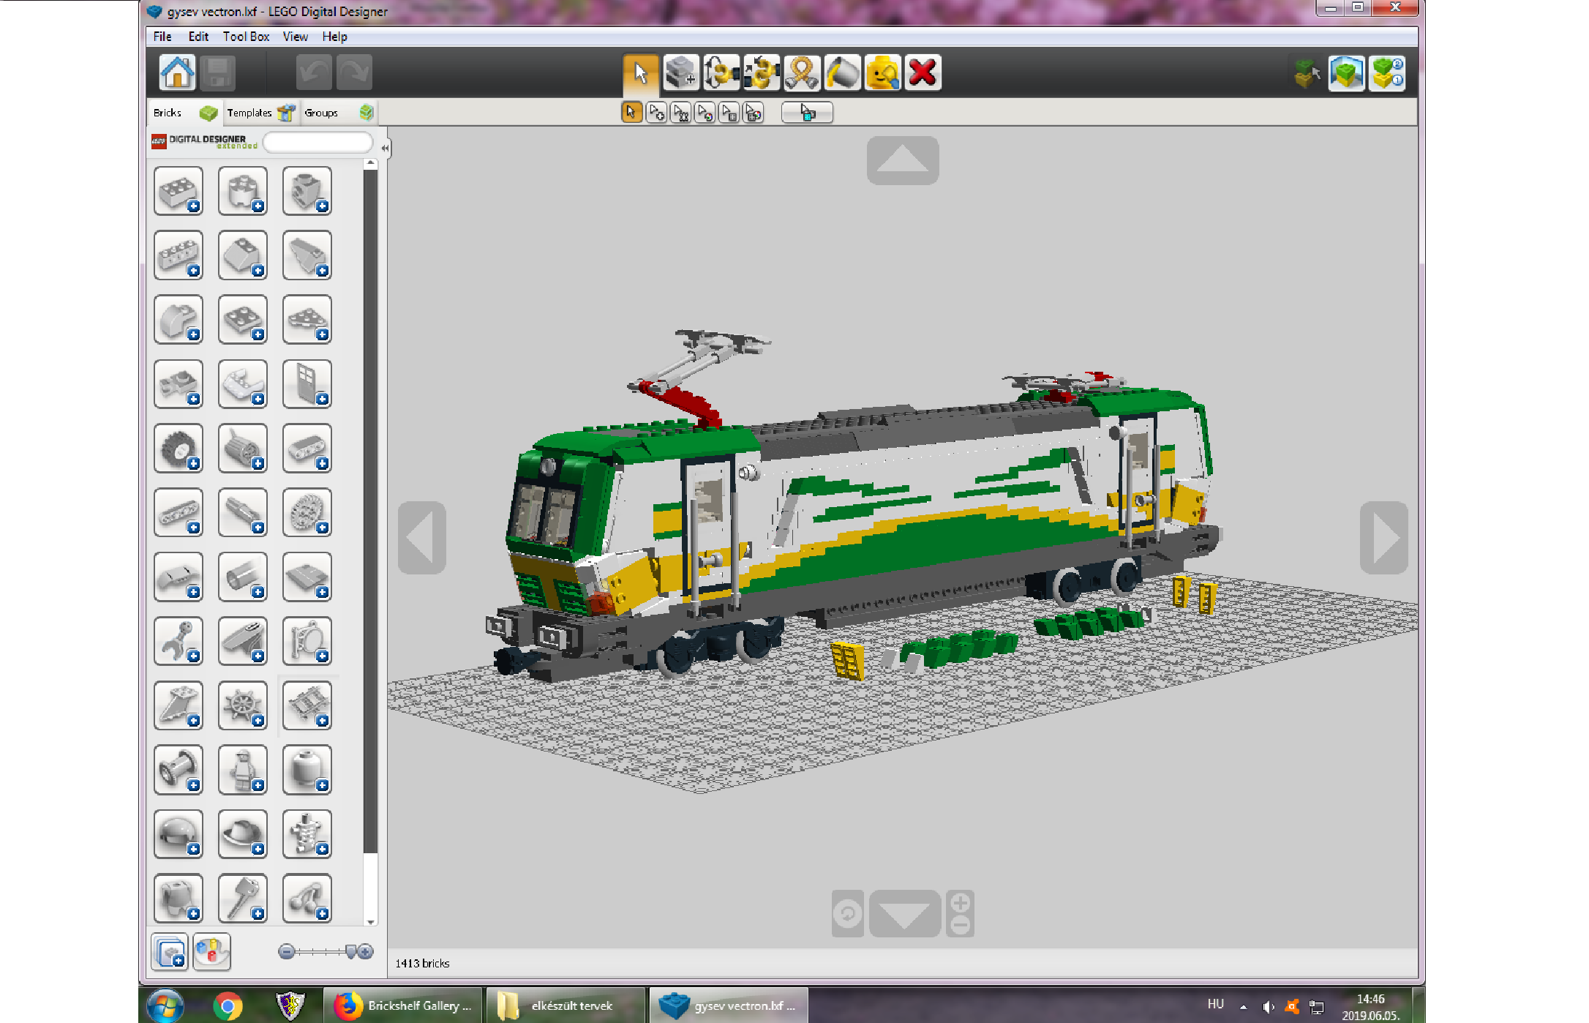1589x1023 pixels.
Task: Select the Clone brick tool
Action: [681, 73]
